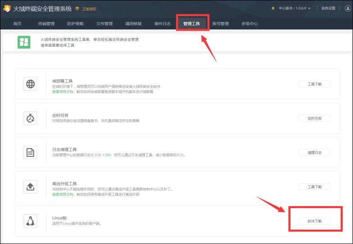353x244 pixels.
Task: Click the licensed diamond badge icon
Action: (77, 9)
